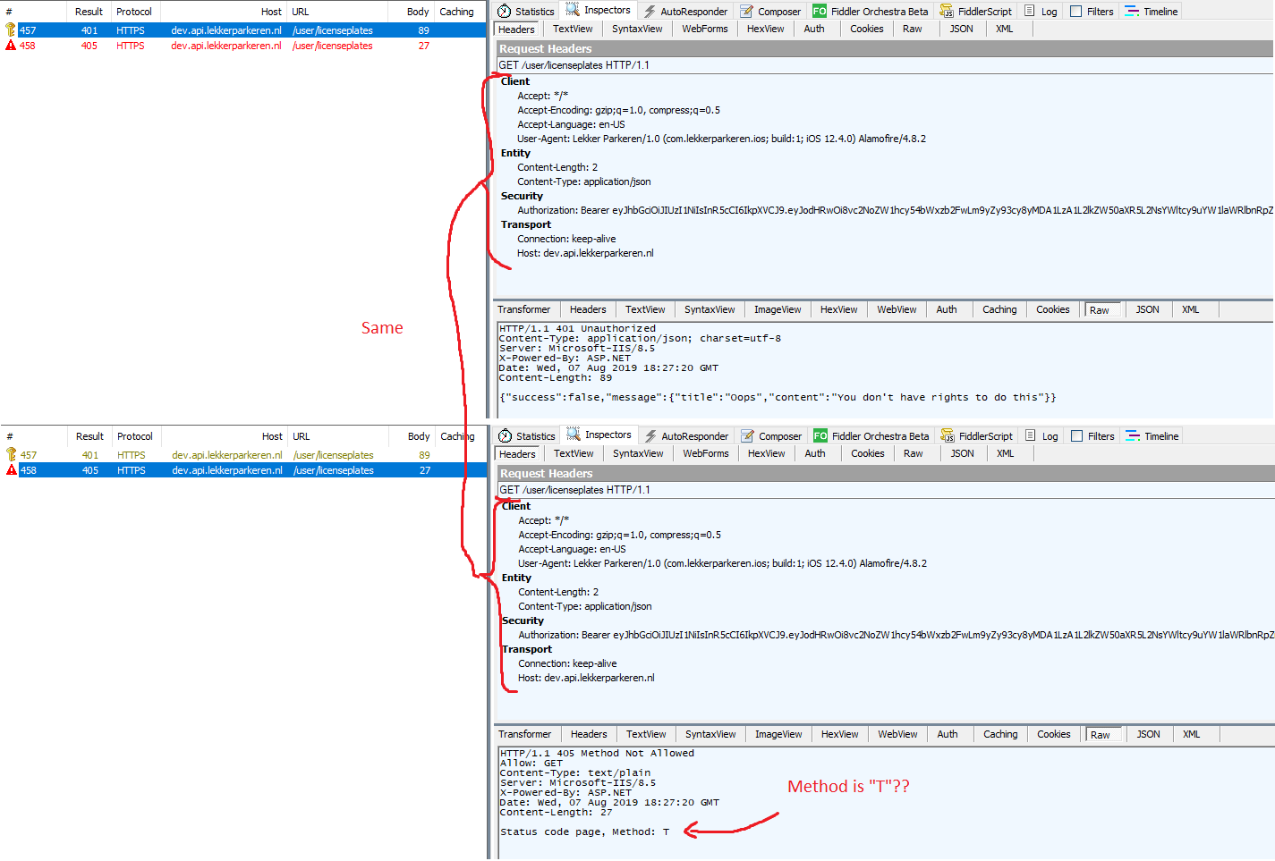The height and width of the screenshot is (861, 1275).
Task: Click the green FO Fiddler Orchestra icon
Action: coord(820,11)
